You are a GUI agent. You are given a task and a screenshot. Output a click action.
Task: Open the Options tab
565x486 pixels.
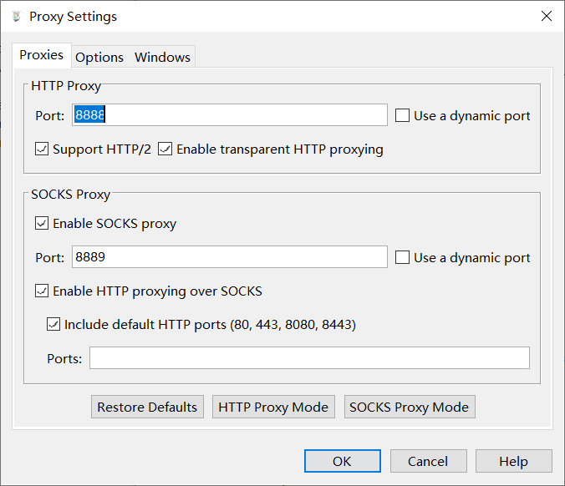(x=99, y=57)
